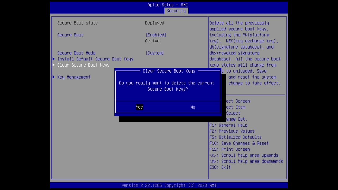Click the arrow beside Clear Secure Boot Keys

pos(54,65)
